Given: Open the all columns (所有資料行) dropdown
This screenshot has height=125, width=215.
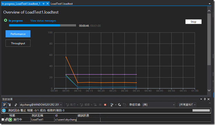Looking at the screenshot, I should pos(187,105).
